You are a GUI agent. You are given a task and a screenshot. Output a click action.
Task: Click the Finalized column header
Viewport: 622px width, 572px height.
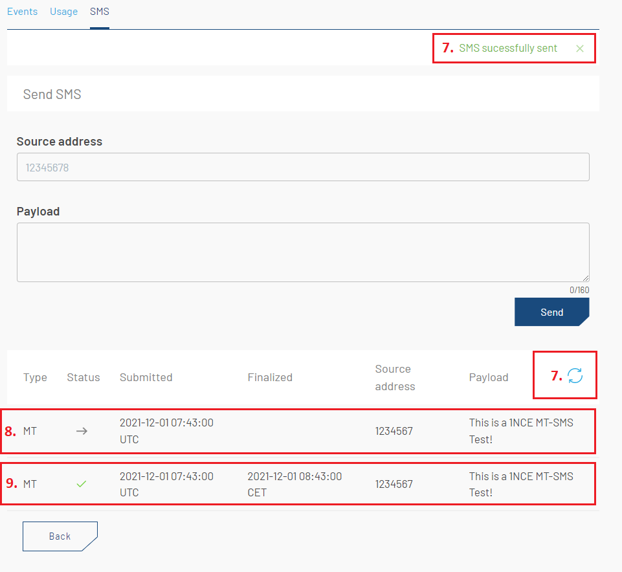(x=270, y=377)
